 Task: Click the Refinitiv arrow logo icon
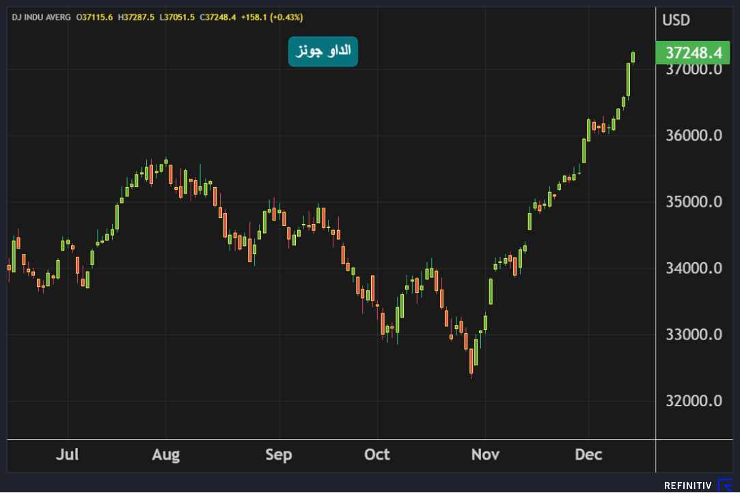[x=725, y=485]
